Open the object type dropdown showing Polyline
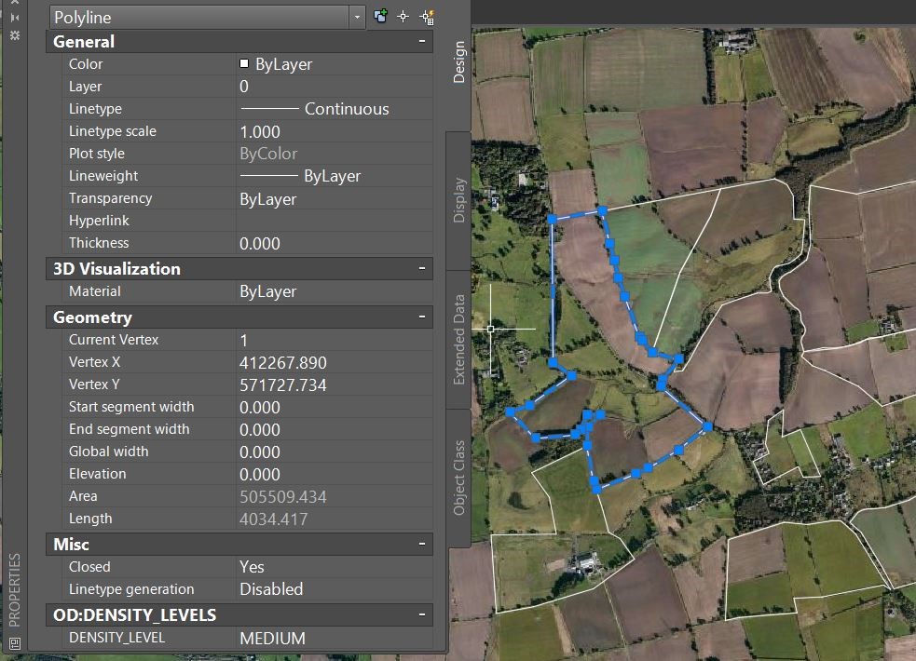The width and height of the screenshot is (916, 661). pyautogui.click(x=208, y=18)
